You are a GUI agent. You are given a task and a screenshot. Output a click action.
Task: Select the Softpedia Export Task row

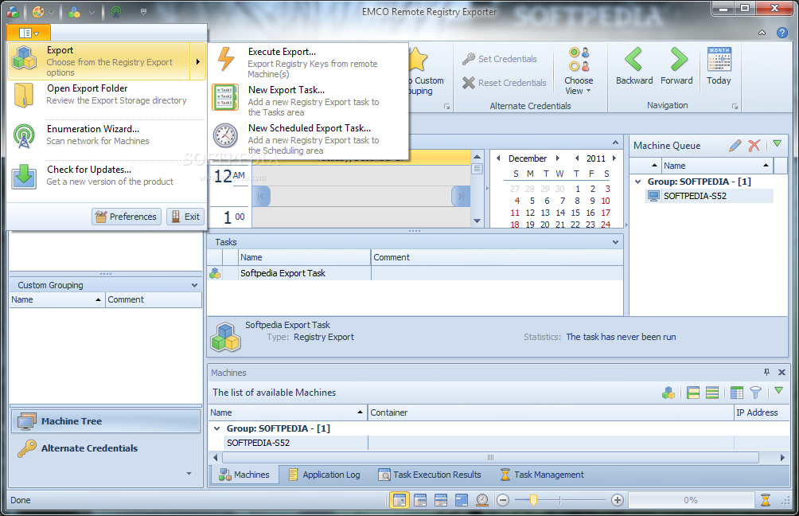tap(415, 273)
